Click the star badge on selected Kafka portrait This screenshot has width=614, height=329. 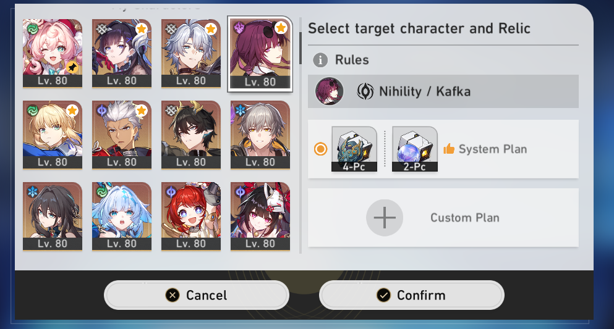point(281,28)
